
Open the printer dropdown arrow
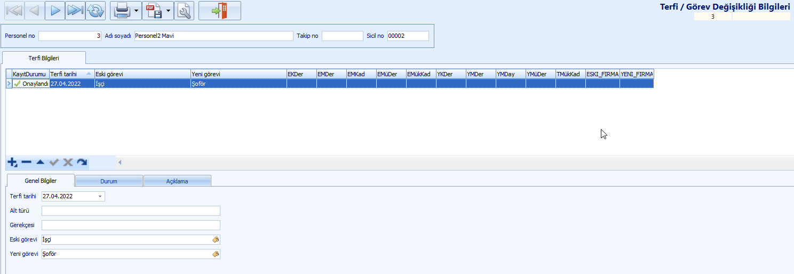pyautogui.click(x=138, y=11)
